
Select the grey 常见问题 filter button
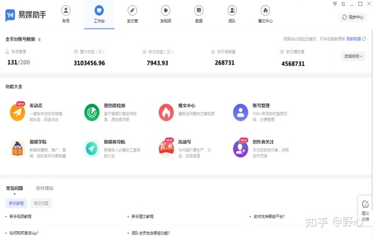pyautogui.click(x=41, y=204)
